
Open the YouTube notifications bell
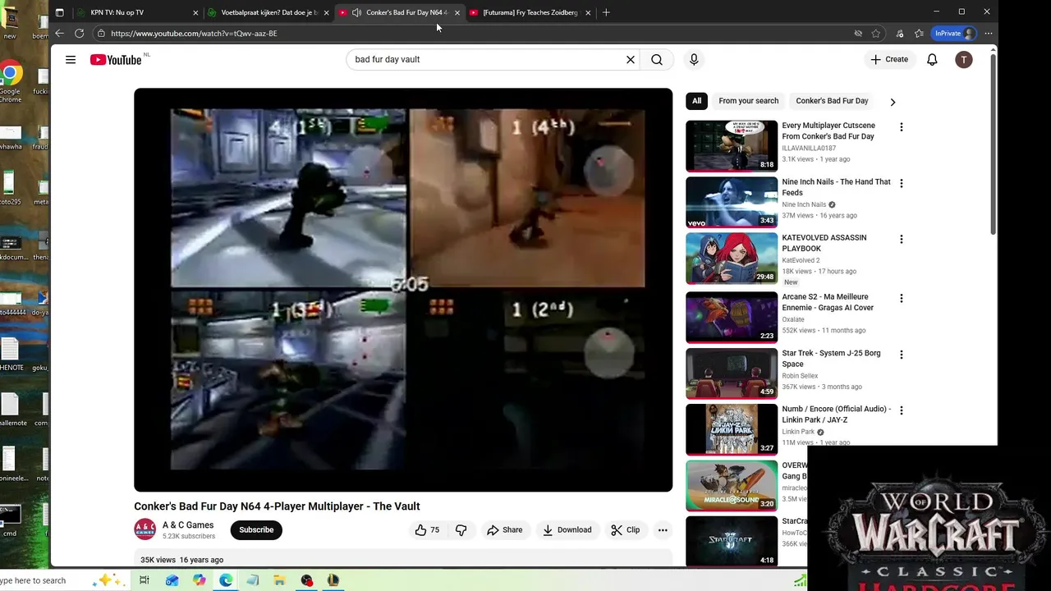932,59
